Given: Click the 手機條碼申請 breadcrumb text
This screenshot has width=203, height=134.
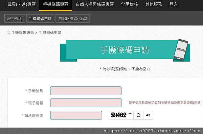Looking at the screenshot, I should 50,32.
